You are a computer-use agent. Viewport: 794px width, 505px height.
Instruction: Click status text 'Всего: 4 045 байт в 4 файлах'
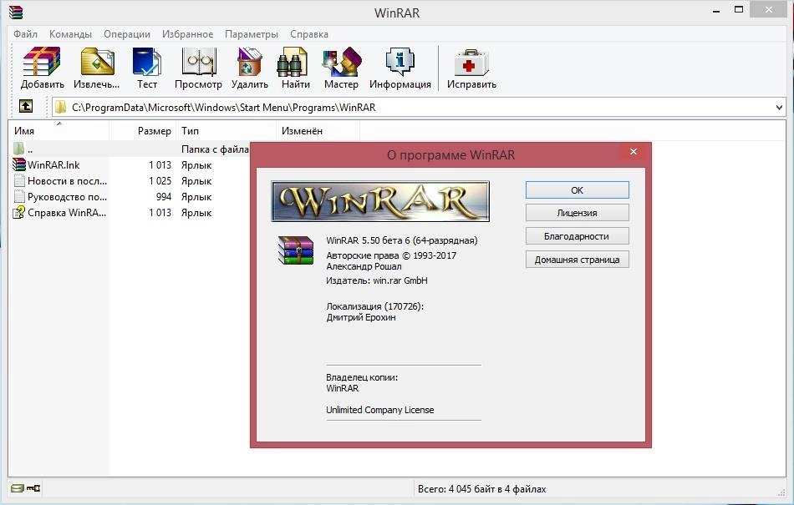[x=482, y=489]
